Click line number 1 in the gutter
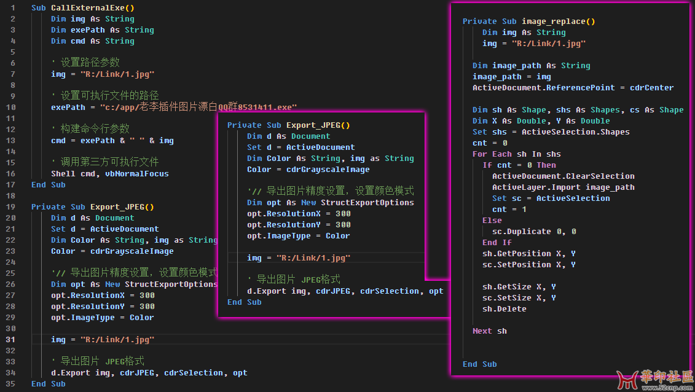695x392 pixels. click(x=13, y=8)
